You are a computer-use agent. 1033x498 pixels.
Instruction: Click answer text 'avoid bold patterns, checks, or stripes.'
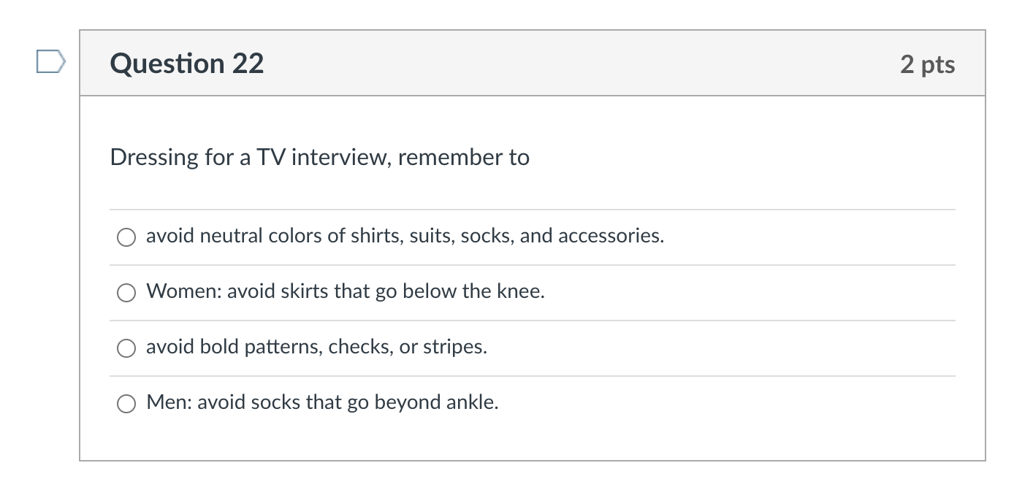point(316,347)
